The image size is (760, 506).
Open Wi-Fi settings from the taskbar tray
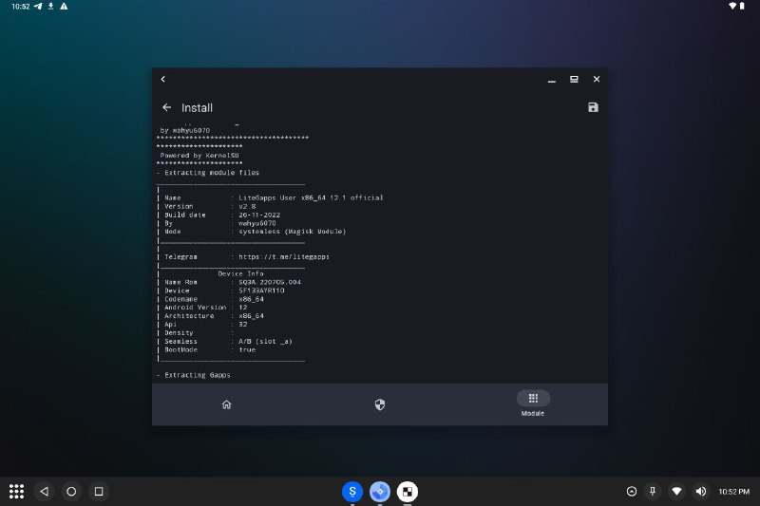pyautogui.click(x=676, y=492)
